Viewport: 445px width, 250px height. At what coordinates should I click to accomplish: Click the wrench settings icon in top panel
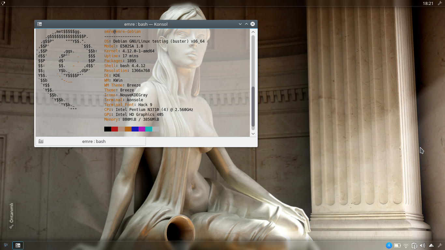(x=440, y=3)
